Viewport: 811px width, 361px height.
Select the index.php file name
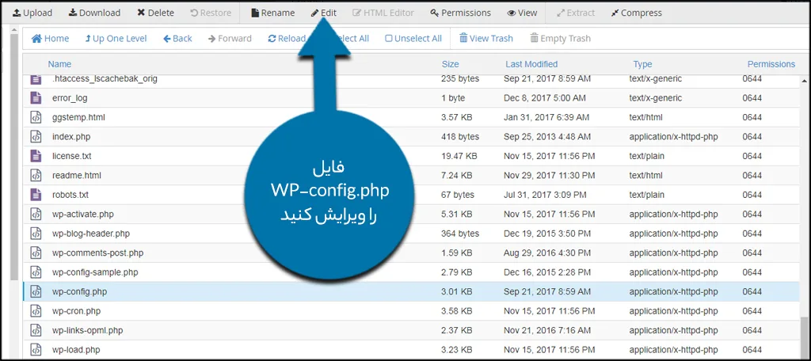pyautogui.click(x=71, y=136)
